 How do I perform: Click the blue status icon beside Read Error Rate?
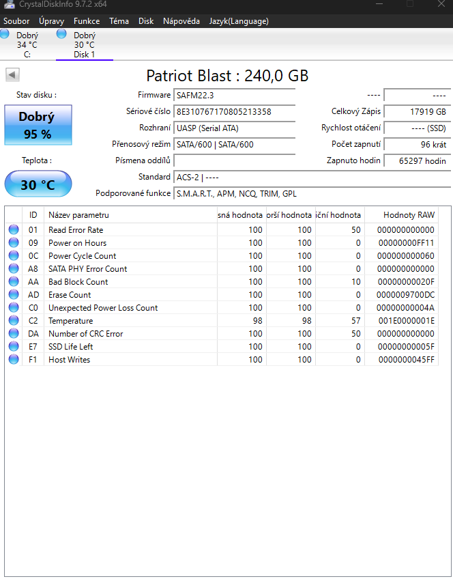coord(14,230)
